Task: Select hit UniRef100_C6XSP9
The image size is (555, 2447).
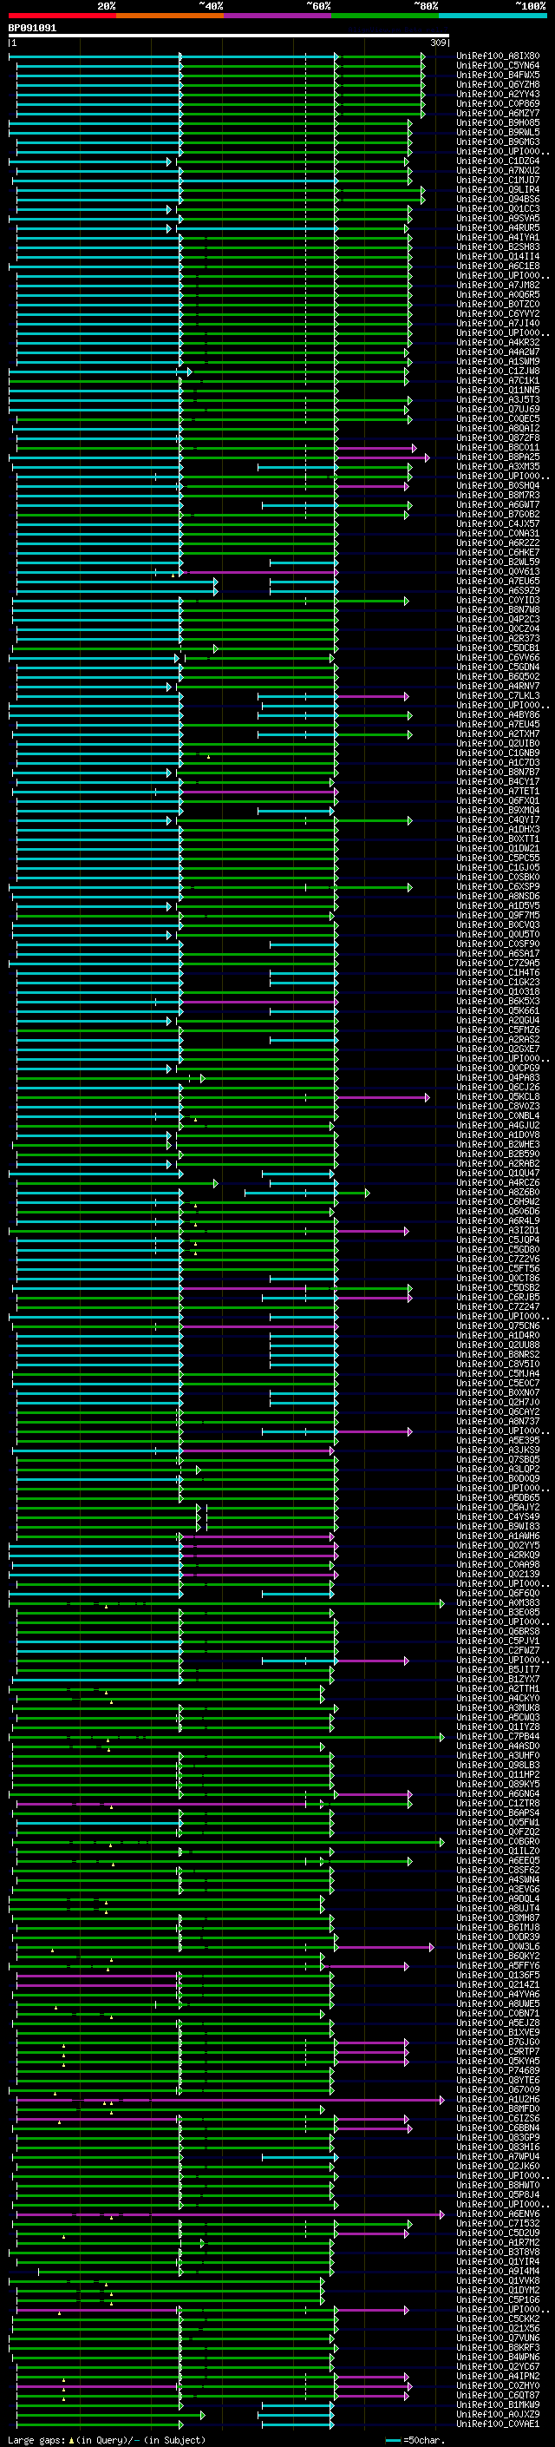Action: tap(498, 886)
